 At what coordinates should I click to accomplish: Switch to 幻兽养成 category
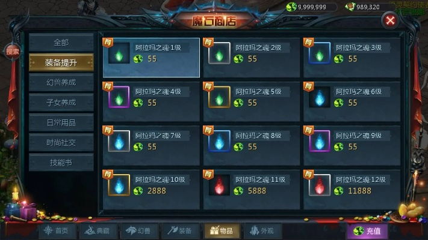(x=61, y=82)
